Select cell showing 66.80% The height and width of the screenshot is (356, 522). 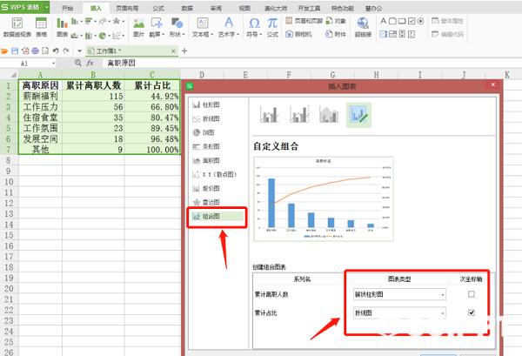[x=152, y=107]
